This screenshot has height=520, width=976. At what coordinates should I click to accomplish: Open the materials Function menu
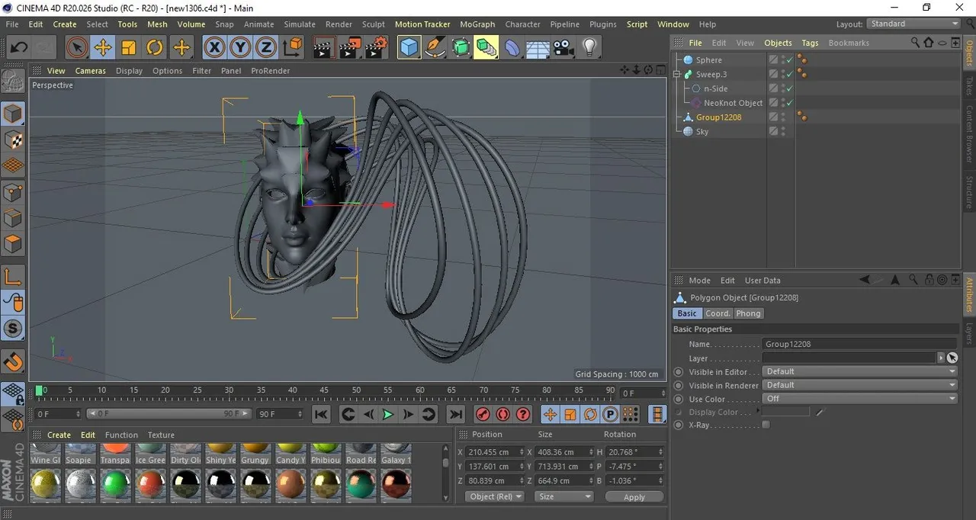[x=121, y=435]
